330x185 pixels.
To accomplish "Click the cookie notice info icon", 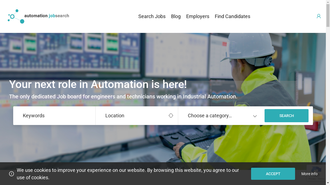I will pos(12,174).
